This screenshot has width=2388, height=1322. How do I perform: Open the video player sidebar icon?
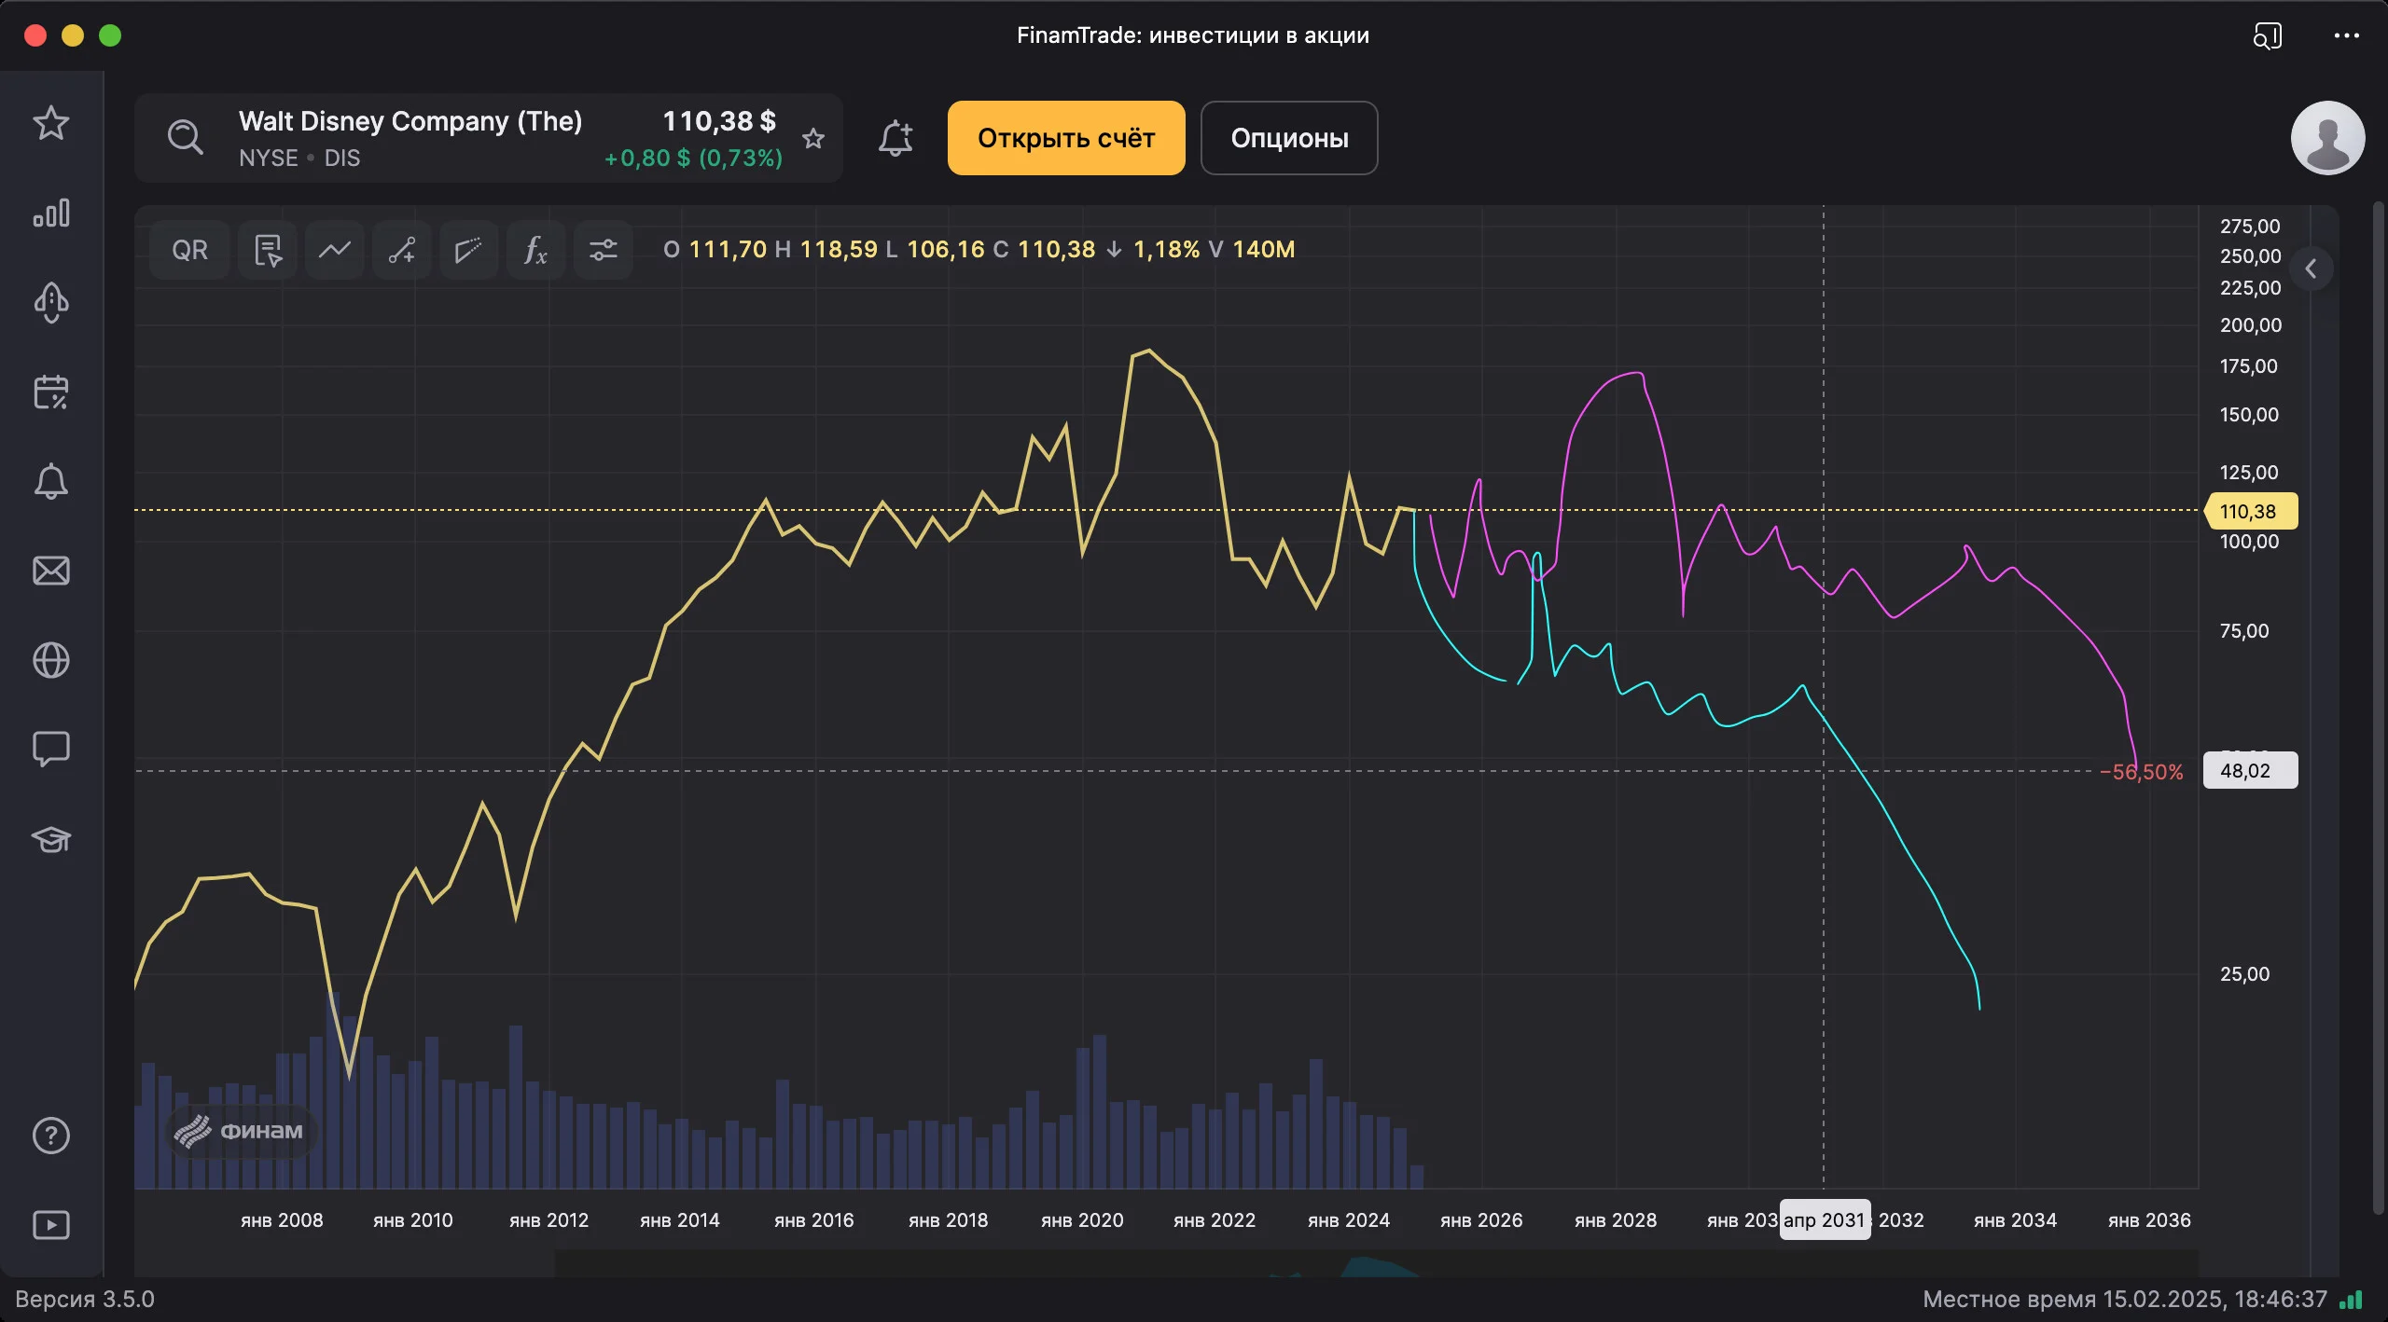50,1225
